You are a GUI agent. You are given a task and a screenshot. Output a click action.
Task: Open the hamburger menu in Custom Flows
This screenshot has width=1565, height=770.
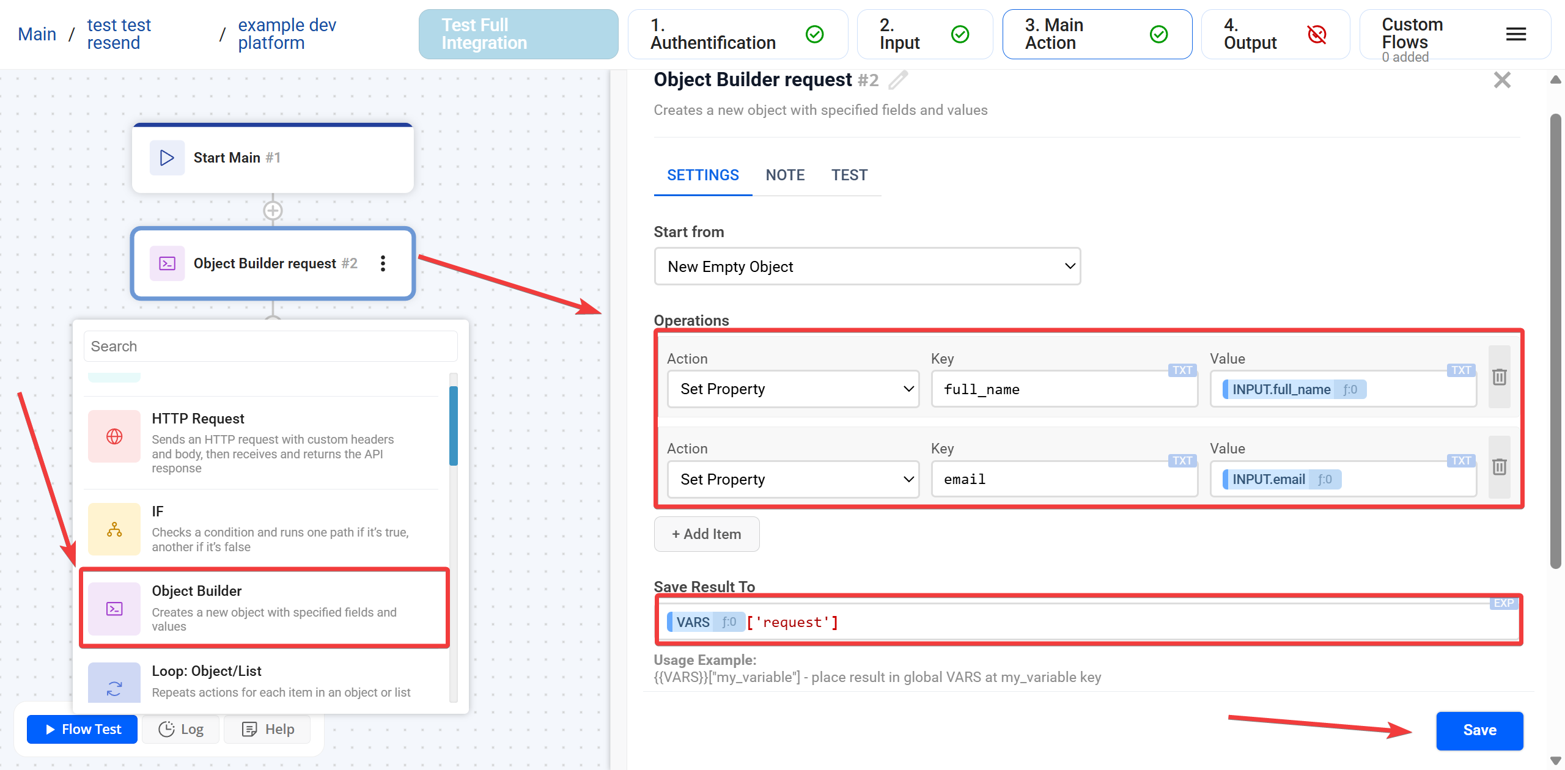tap(1515, 34)
